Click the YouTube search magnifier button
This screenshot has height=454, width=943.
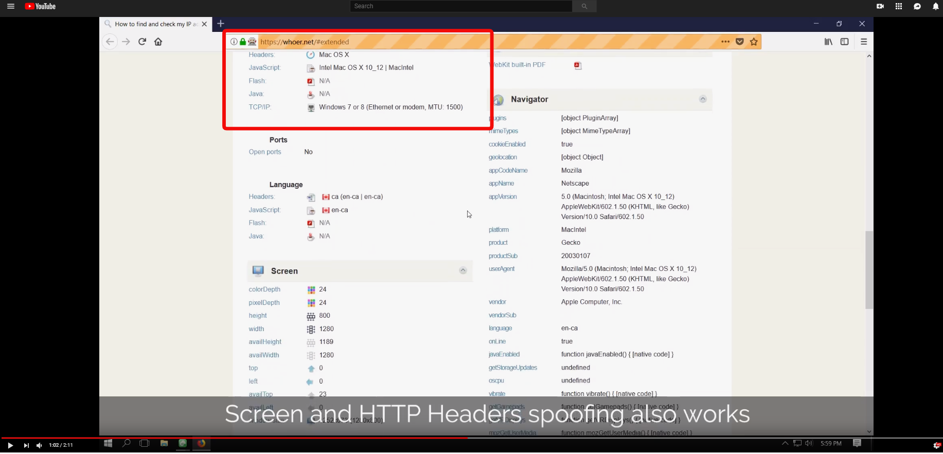584,6
